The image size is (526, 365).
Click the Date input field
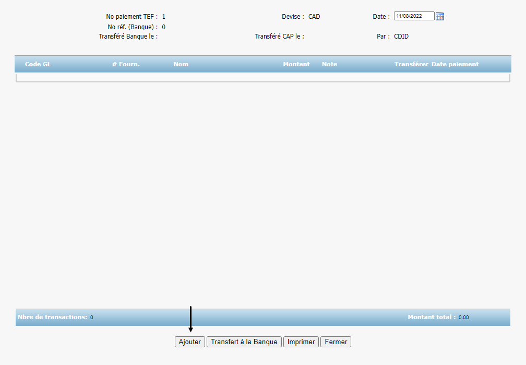point(414,16)
